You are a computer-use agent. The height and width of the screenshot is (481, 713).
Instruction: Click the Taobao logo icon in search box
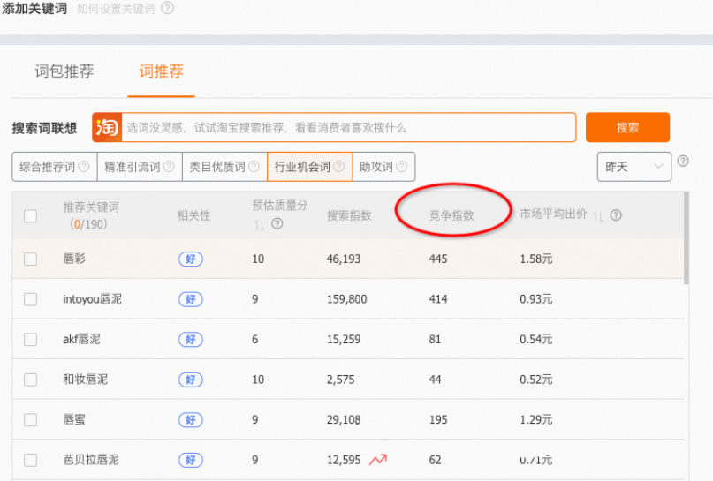coord(107,127)
